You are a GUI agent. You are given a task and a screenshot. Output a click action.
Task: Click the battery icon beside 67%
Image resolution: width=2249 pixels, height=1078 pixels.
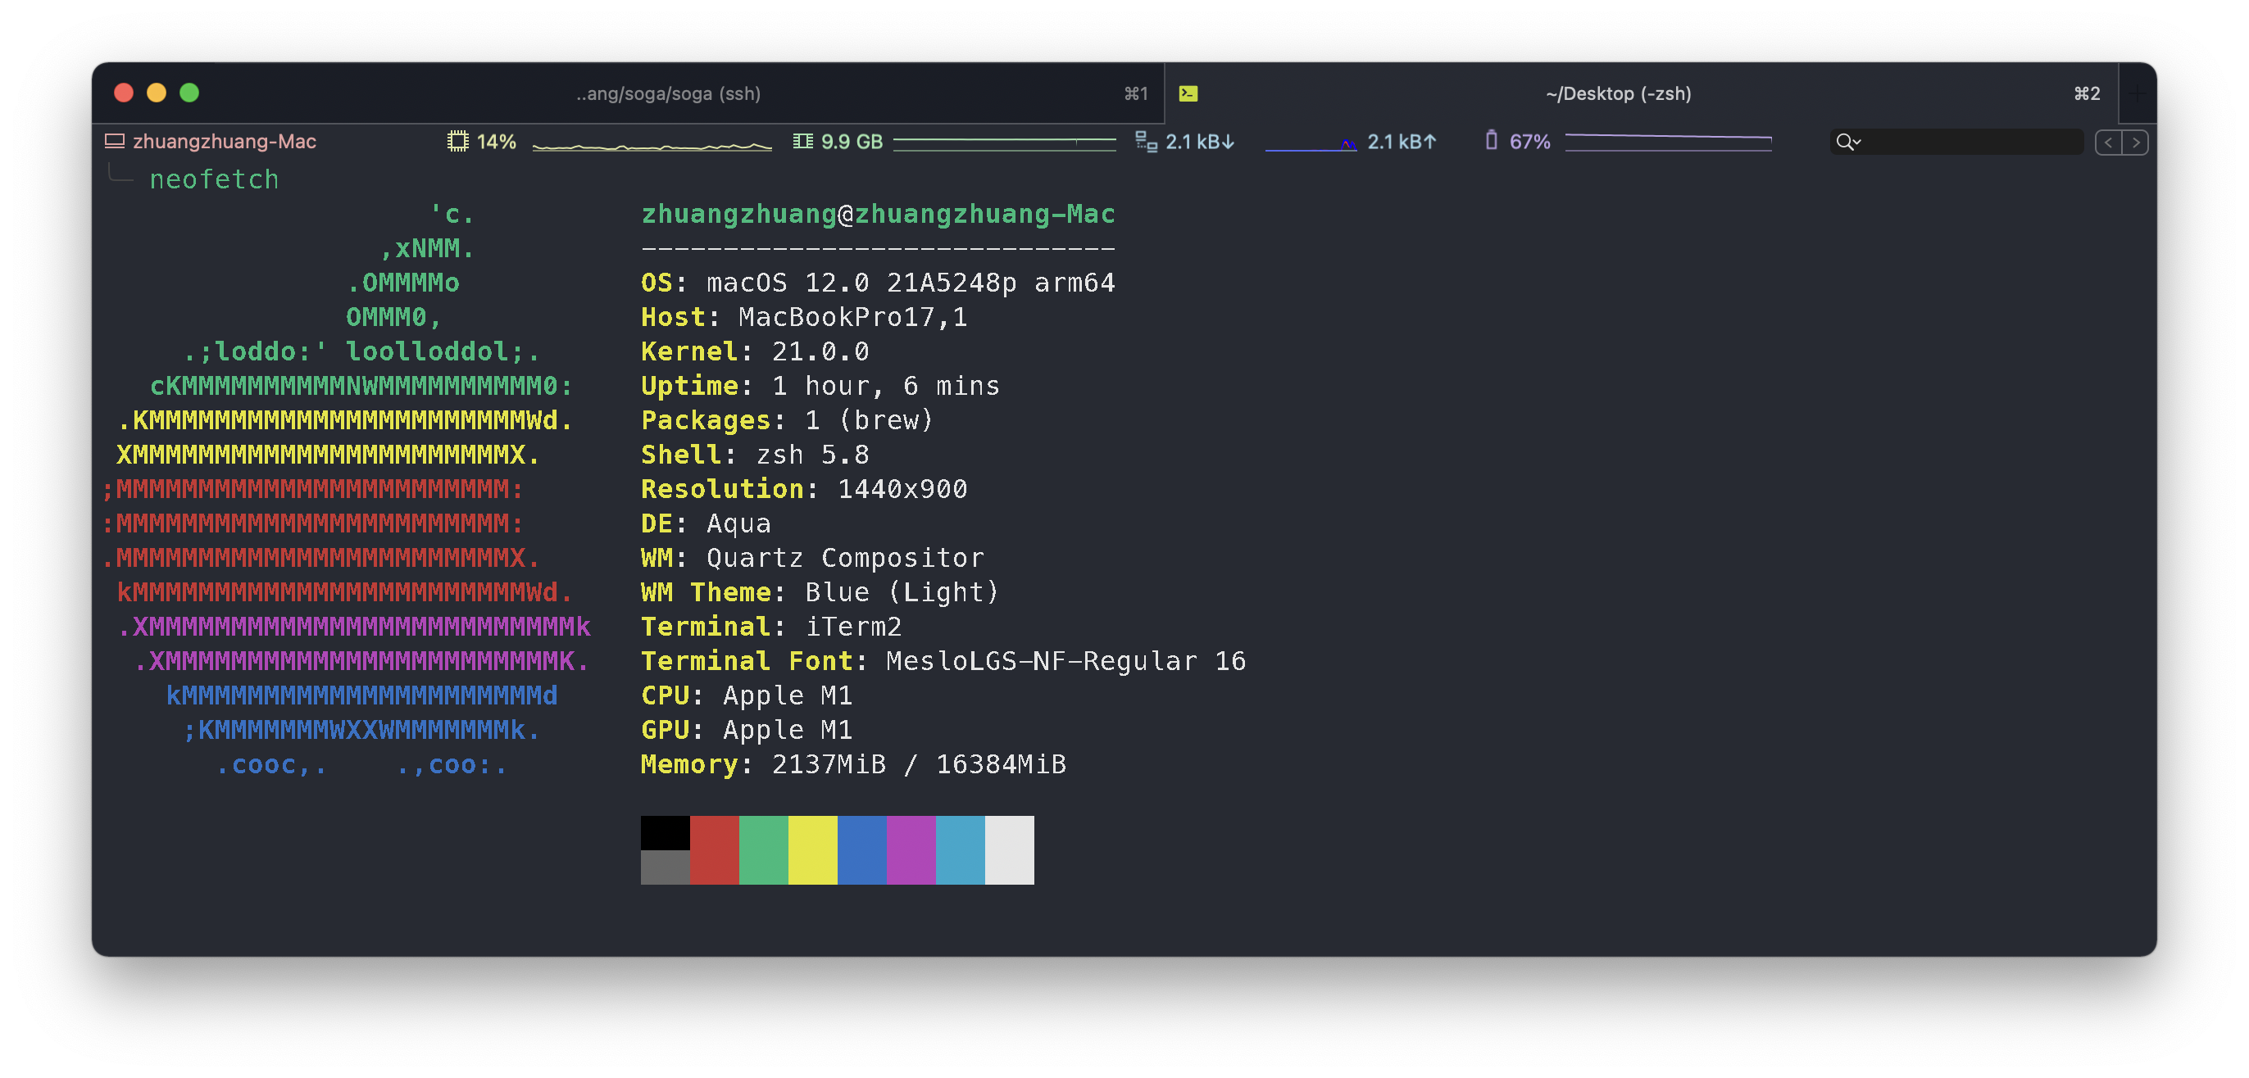[1491, 141]
